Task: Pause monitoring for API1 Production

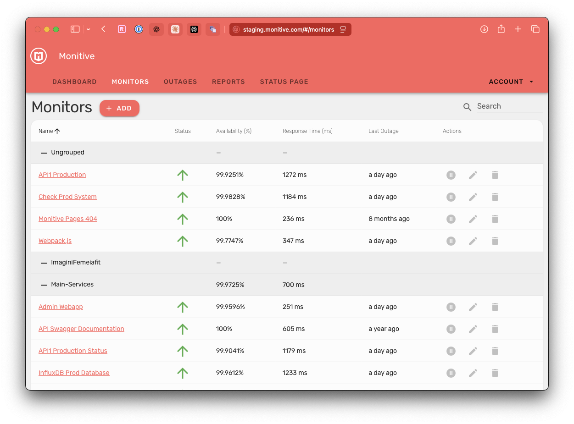Action: 451,175
